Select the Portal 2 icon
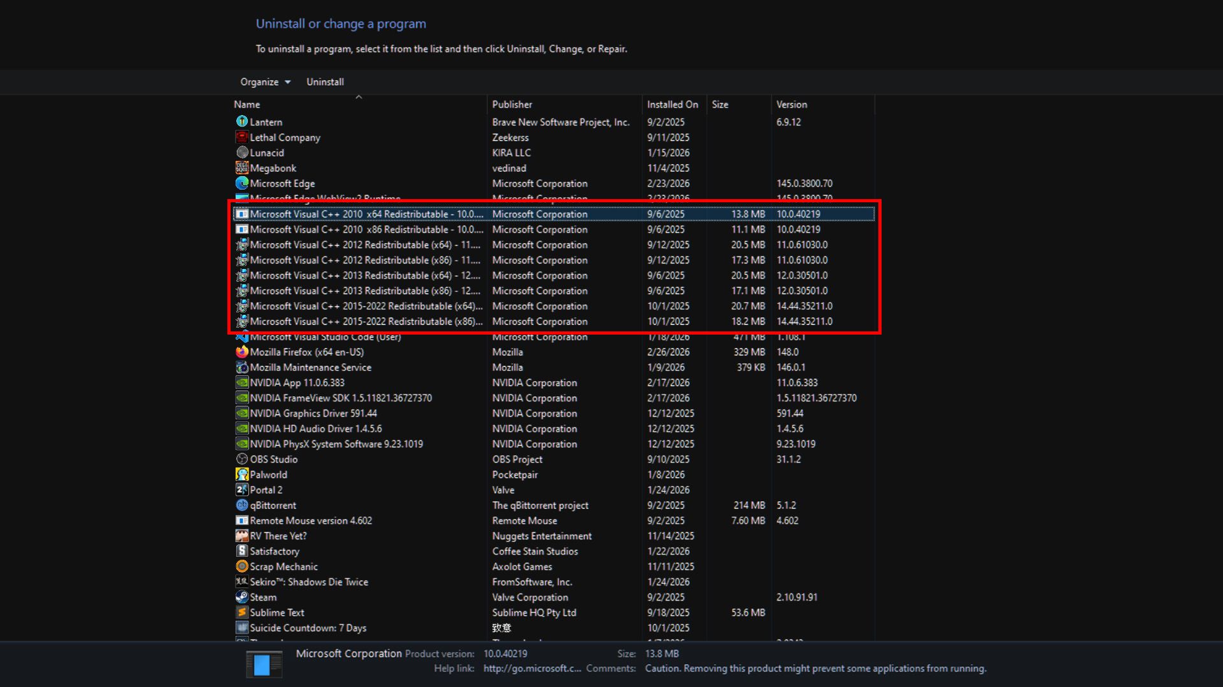This screenshot has height=687, width=1223. tap(243, 489)
